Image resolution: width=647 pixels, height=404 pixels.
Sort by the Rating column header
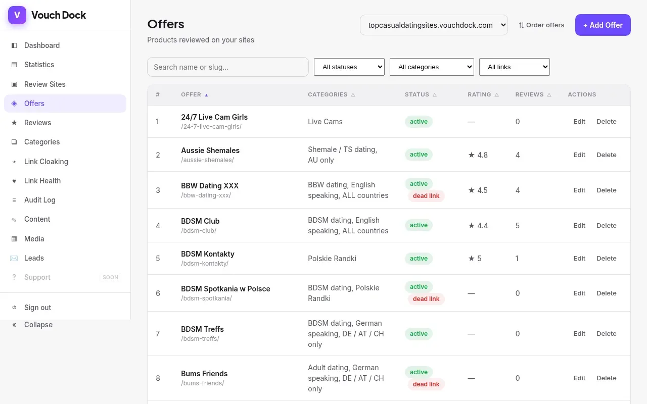(x=483, y=94)
